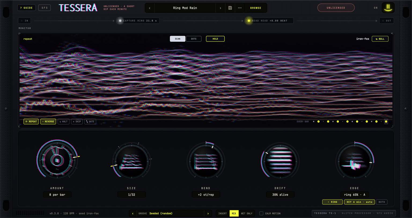Image resolution: width=412 pixels, height=218 pixels.
Task: Click the ROLL seed button
Action: (x=380, y=39)
